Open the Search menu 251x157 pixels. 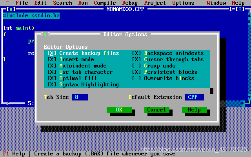pyautogui.click(x=63, y=3)
